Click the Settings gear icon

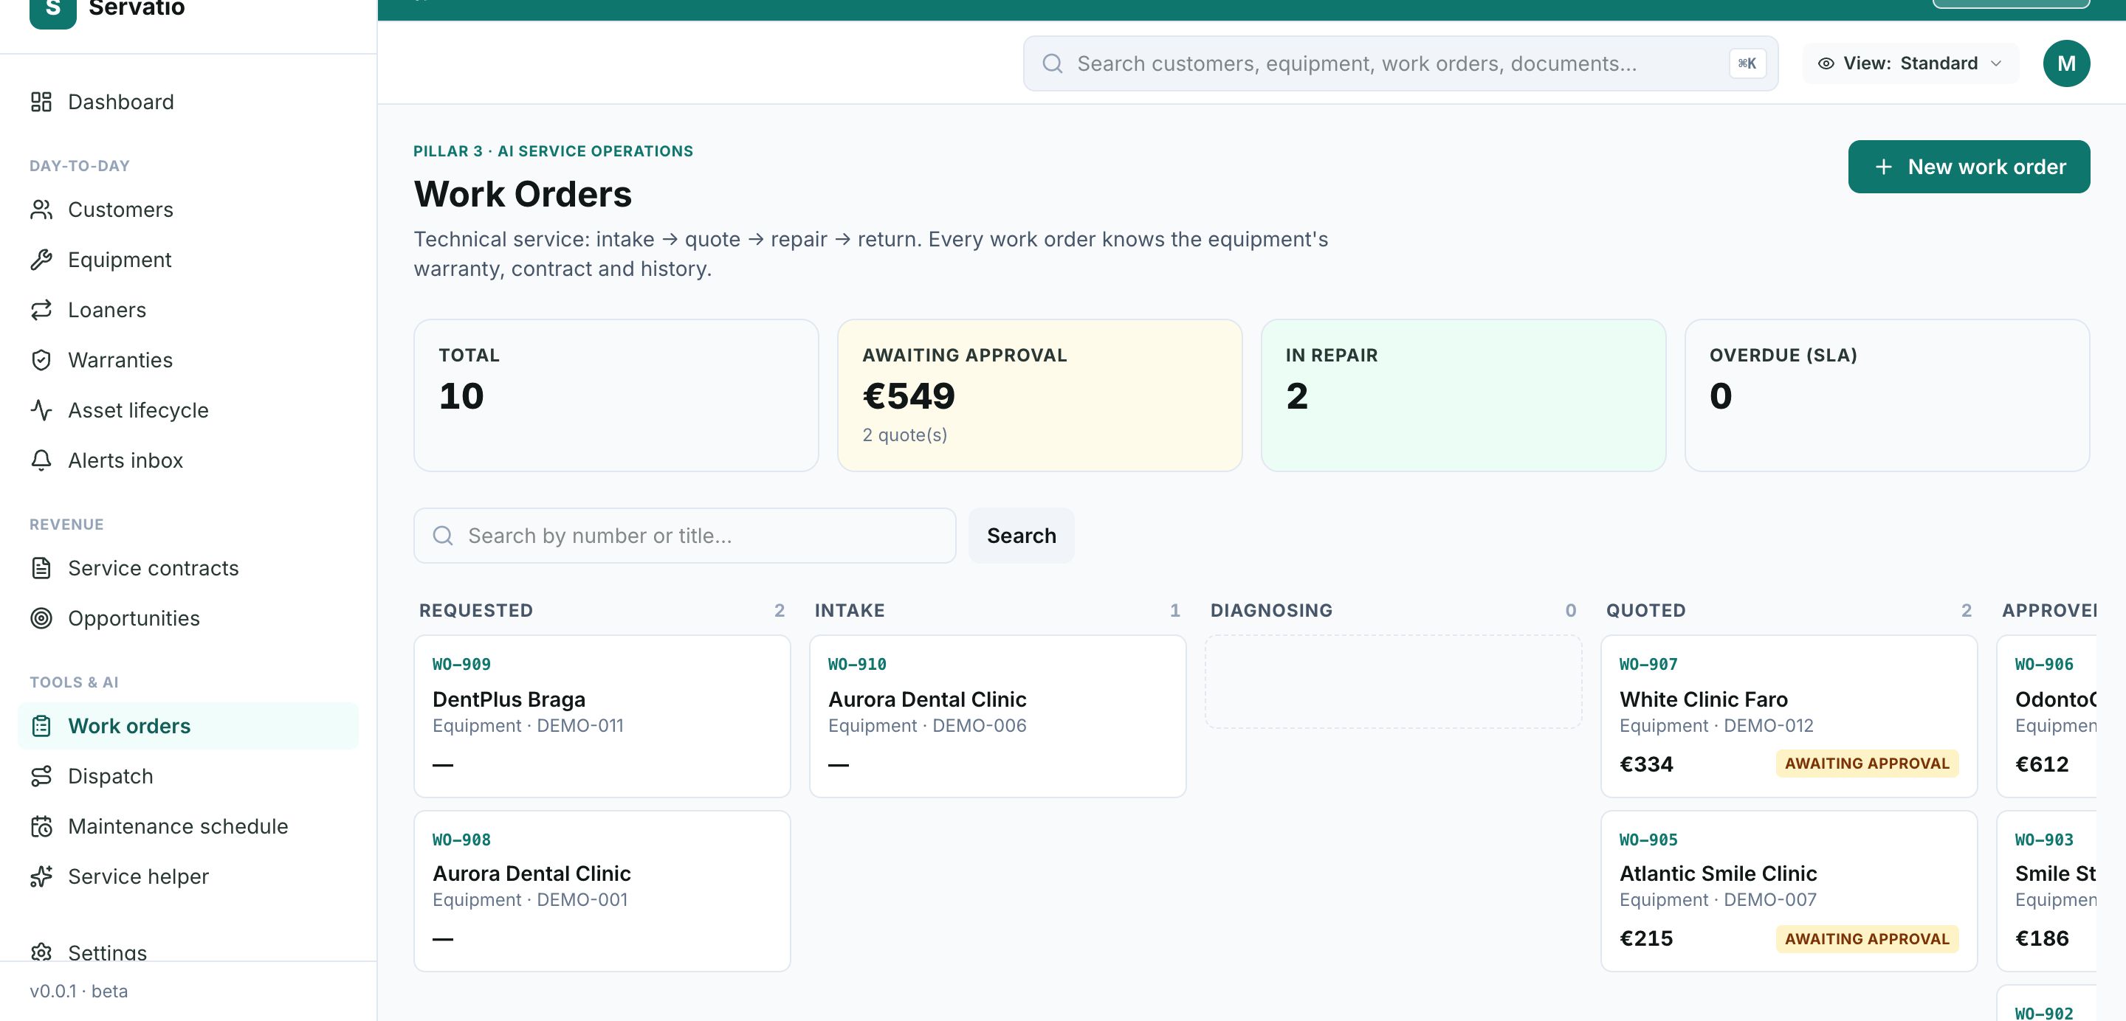(x=41, y=952)
